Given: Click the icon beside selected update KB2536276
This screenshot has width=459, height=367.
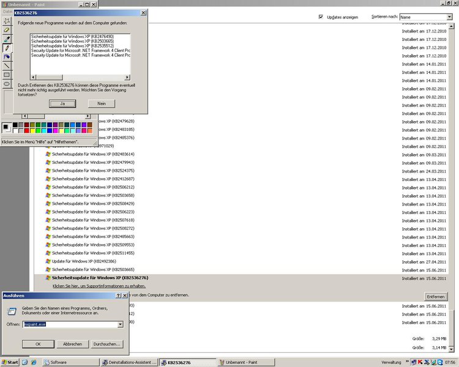Looking at the screenshot, I should [x=48, y=278].
